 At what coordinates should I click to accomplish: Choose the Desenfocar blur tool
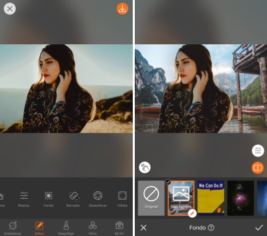[98, 199]
